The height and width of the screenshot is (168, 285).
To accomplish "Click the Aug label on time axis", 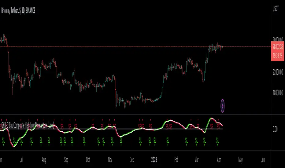I will tap(44, 160).
